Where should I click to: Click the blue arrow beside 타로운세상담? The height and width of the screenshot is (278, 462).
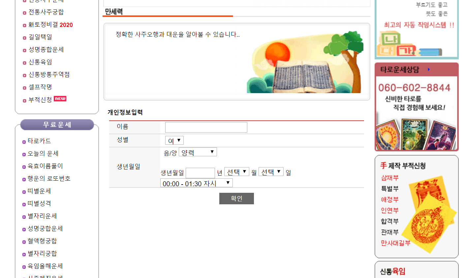(x=429, y=69)
